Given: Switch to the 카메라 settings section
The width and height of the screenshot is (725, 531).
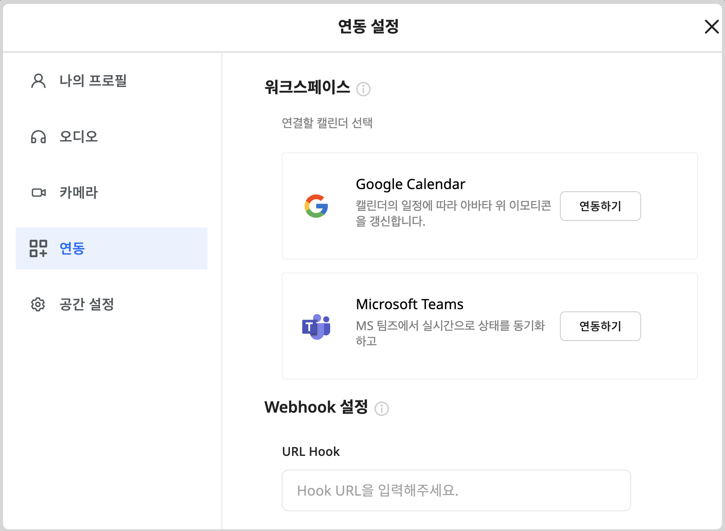Looking at the screenshot, I should (79, 193).
